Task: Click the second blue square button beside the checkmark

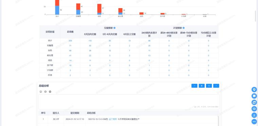Action: pyautogui.click(x=202, y=86)
